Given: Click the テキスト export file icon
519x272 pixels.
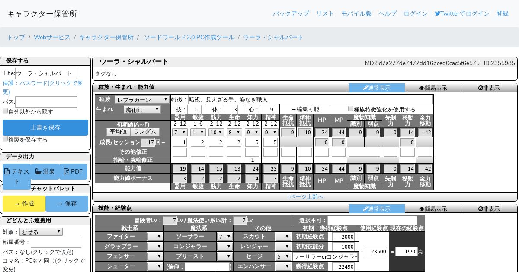Looking at the screenshot, I should click(7, 171).
